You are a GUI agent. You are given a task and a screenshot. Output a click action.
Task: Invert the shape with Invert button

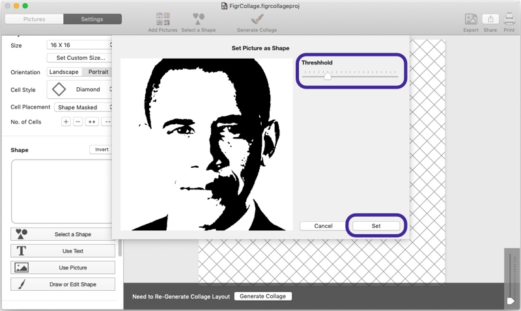click(x=101, y=150)
